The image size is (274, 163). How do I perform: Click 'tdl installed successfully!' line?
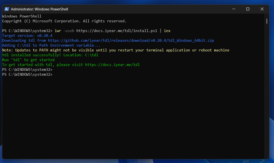point(50,55)
